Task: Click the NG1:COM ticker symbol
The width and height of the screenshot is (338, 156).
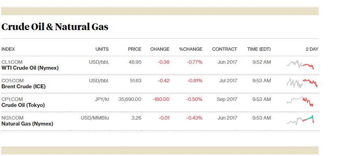Action: [x=13, y=118]
